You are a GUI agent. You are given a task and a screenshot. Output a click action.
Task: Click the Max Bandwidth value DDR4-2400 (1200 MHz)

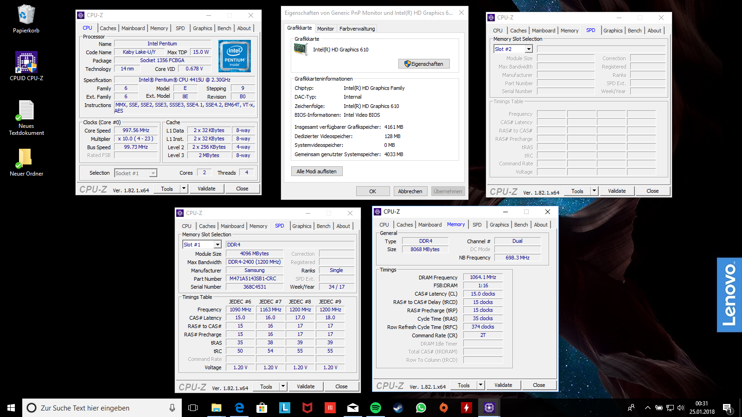point(254,262)
